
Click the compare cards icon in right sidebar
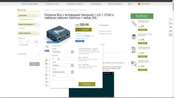click(170, 35)
